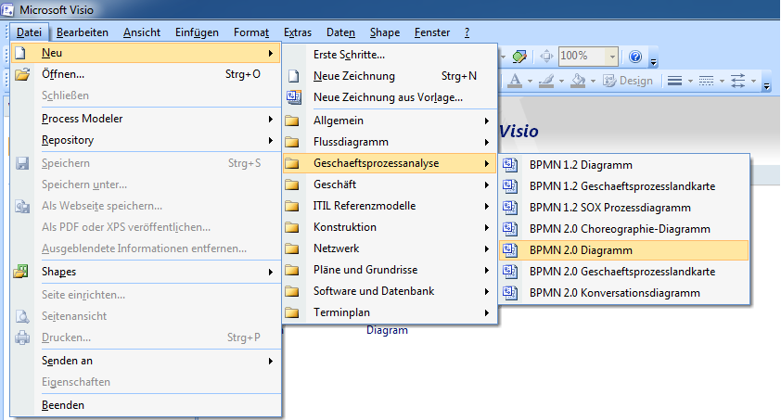Select Erste Schritte... entry
The image size is (781, 420).
point(390,55)
